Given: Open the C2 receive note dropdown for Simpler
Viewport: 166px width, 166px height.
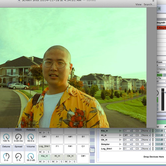Looking at the screenshot, I should point(127,144).
